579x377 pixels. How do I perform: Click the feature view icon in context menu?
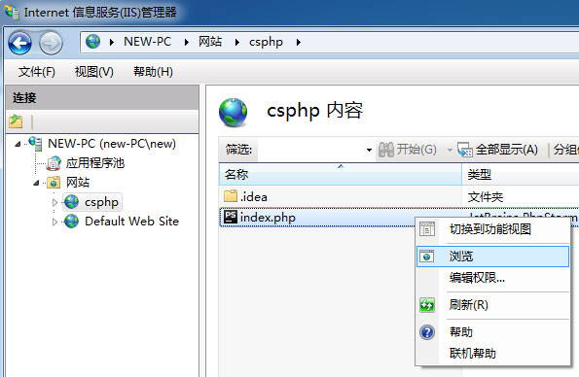pos(427,229)
